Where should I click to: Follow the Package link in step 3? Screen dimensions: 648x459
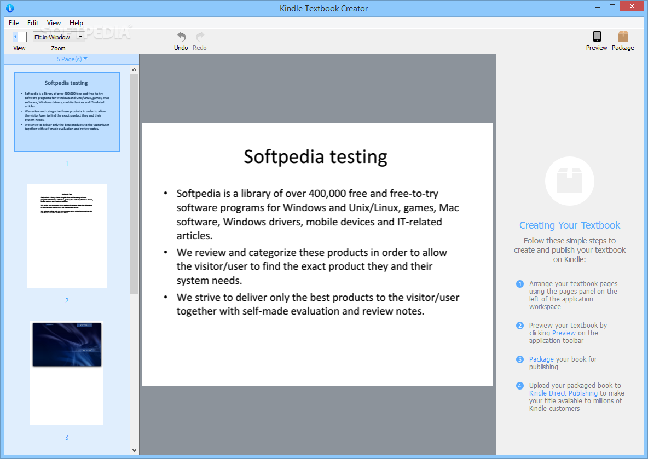(x=541, y=359)
